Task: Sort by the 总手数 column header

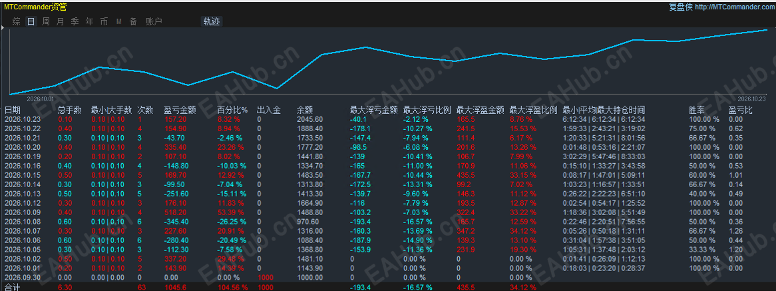Action: coord(70,110)
